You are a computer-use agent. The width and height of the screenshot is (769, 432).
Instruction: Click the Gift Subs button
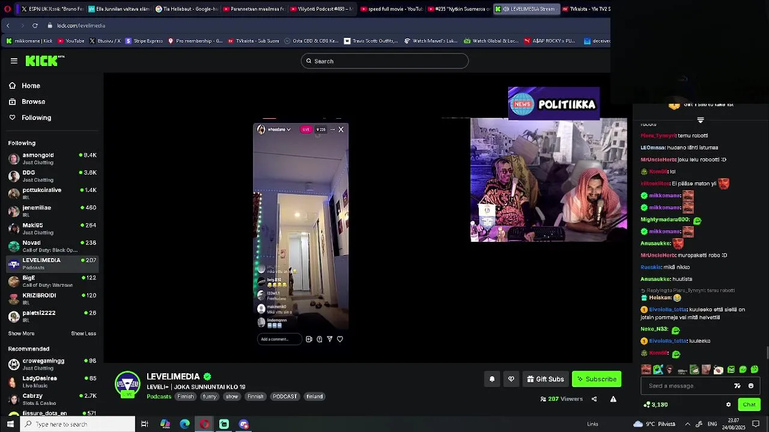[x=546, y=379]
